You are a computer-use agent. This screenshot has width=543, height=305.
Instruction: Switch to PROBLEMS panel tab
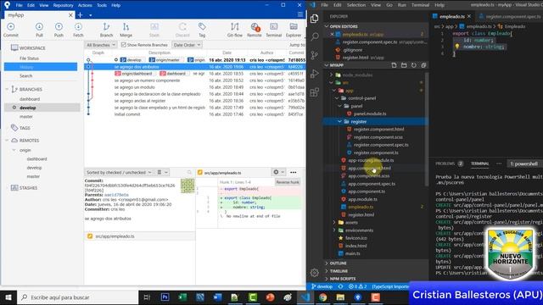pyautogui.click(x=445, y=164)
